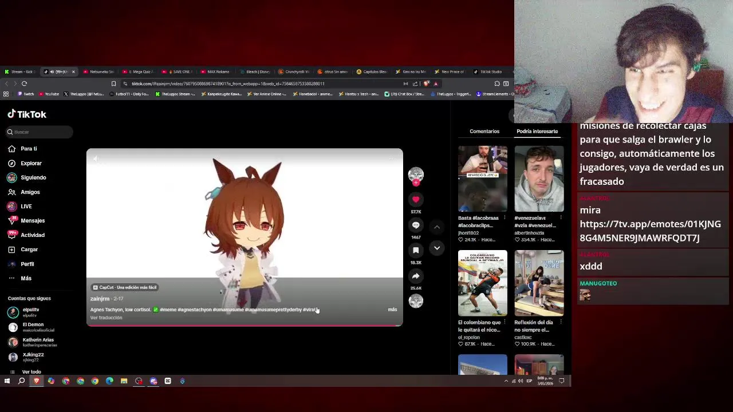Open Actividad notifications

tap(33, 235)
